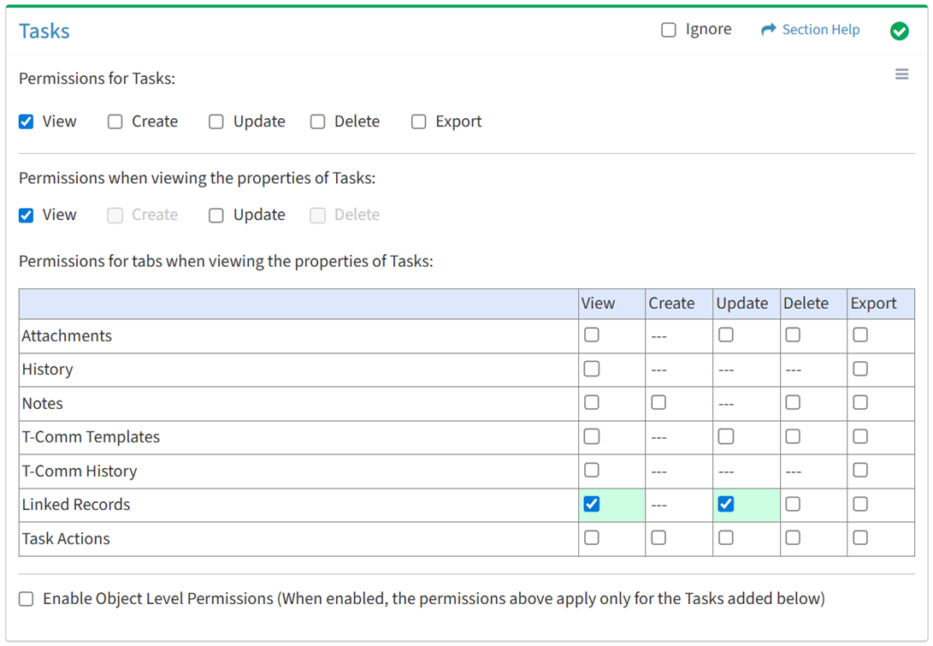Enable the Ignore checkbox
Image resolution: width=933 pixels, height=646 pixels.
coord(669,30)
